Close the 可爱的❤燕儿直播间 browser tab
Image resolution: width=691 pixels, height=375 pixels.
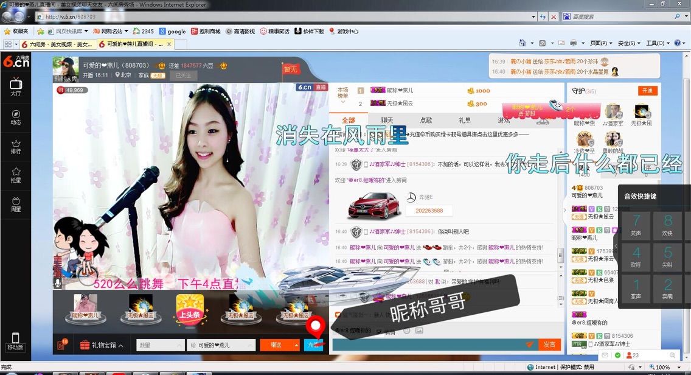[x=168, y=44]
